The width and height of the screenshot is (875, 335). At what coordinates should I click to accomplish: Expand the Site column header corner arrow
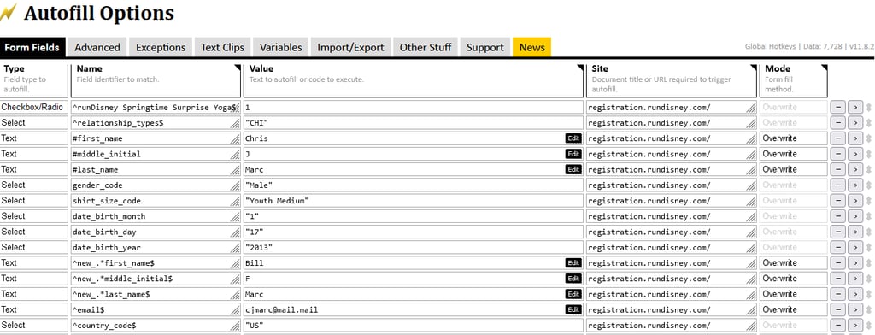click(754, 68)
